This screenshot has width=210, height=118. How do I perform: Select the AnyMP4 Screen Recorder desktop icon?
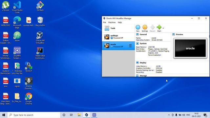(17, 53)
